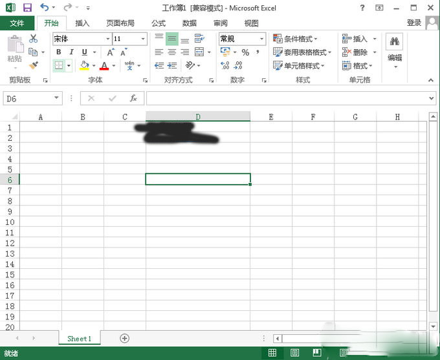Redo the last undone action
The width and height of the screenshot is (440, 360).
pos(68,7)
